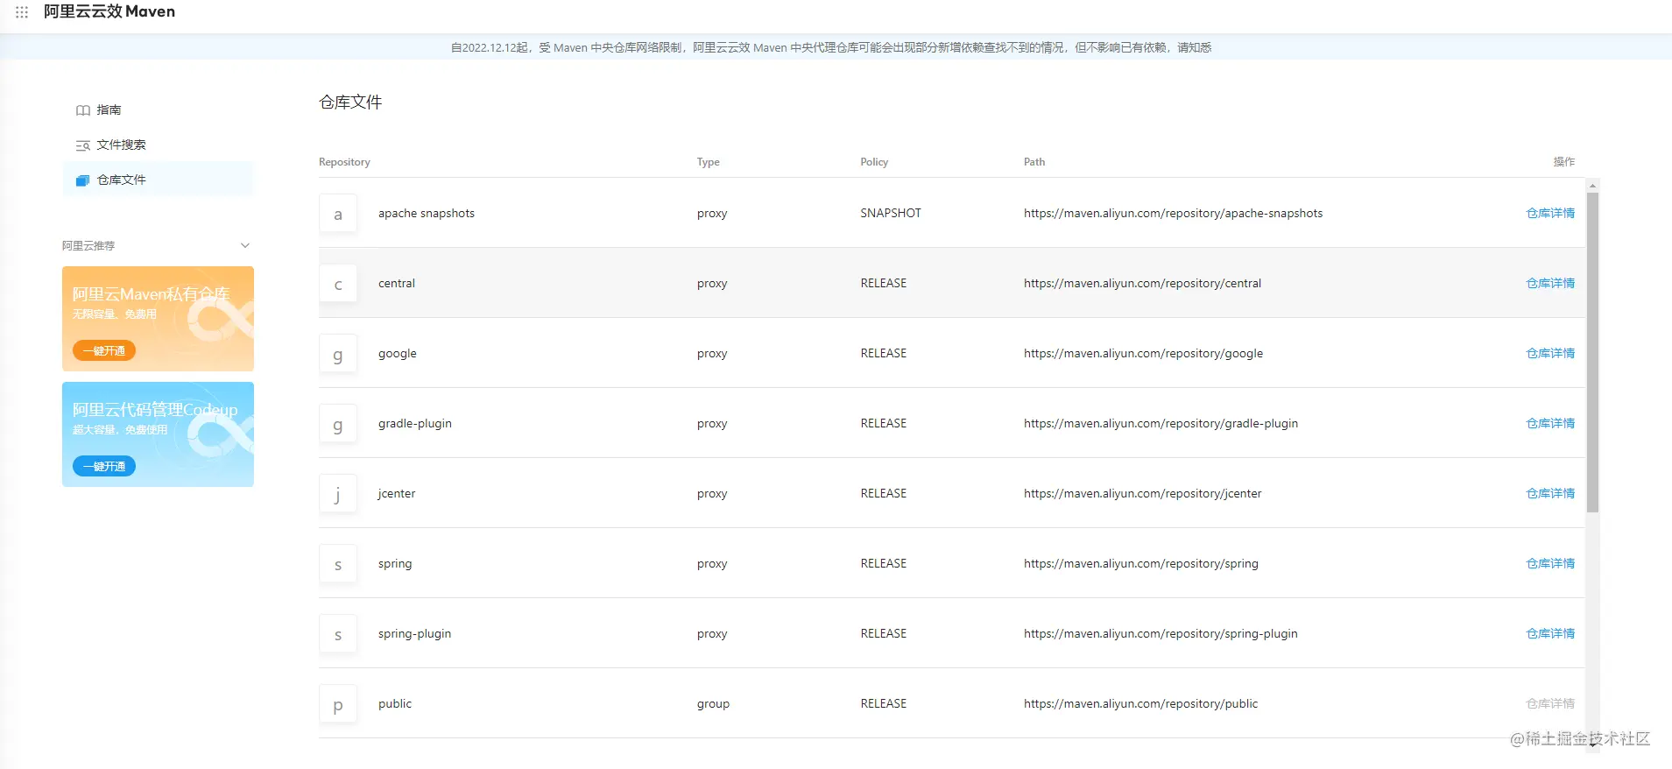Click the 指南 book icon in sidebar
The image size is (1672, 769).
(83, 110)
